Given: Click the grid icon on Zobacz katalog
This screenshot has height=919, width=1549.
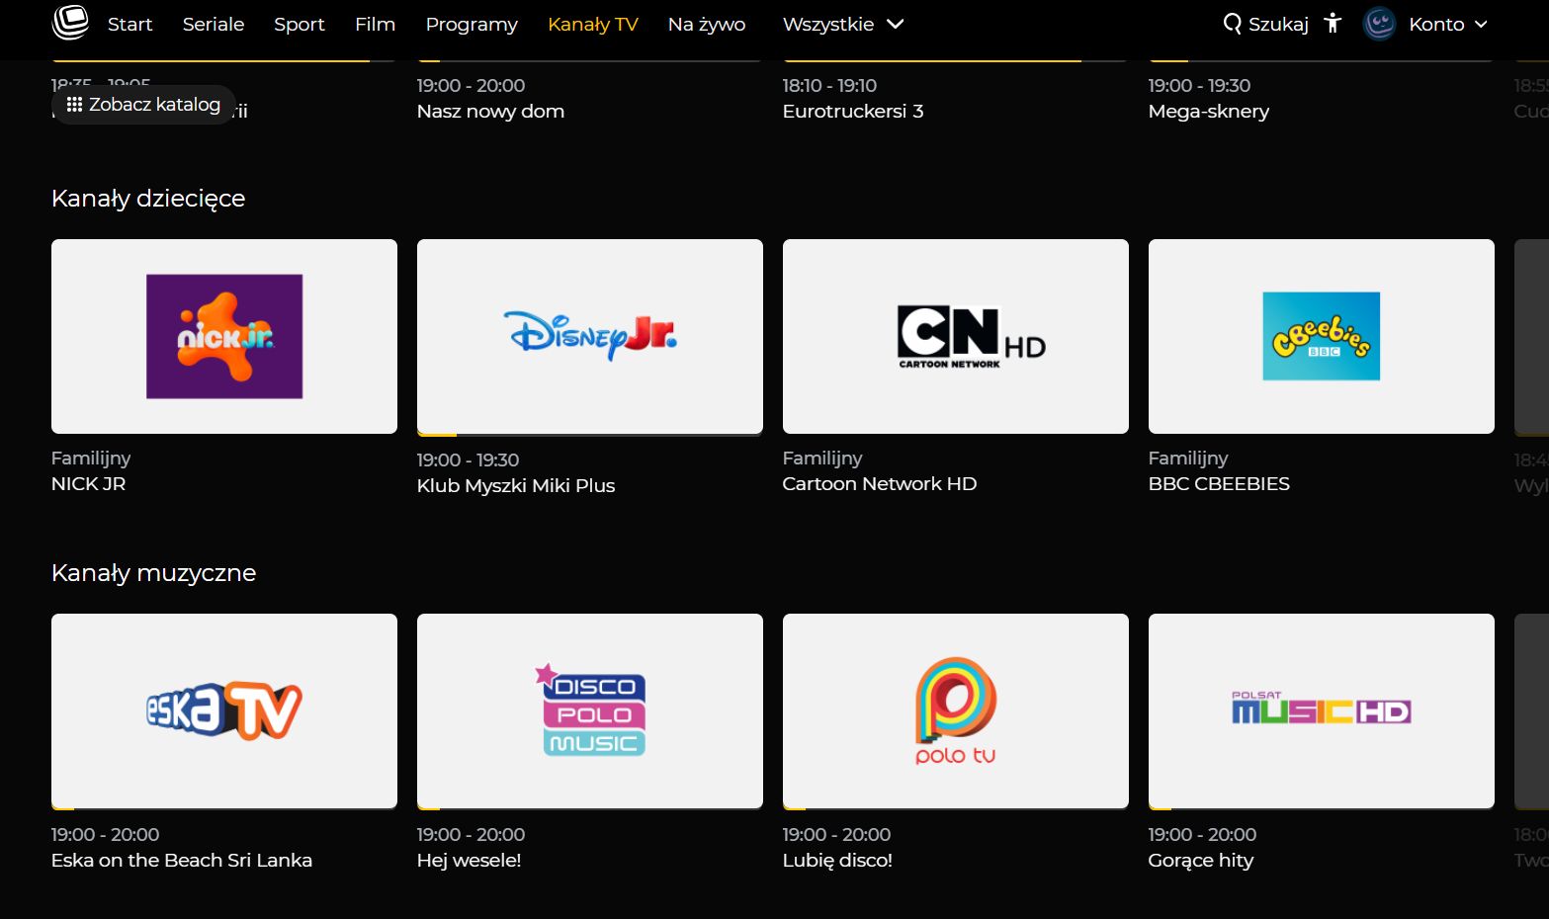Looking at the screenshot, I should (x=74, y=104).
